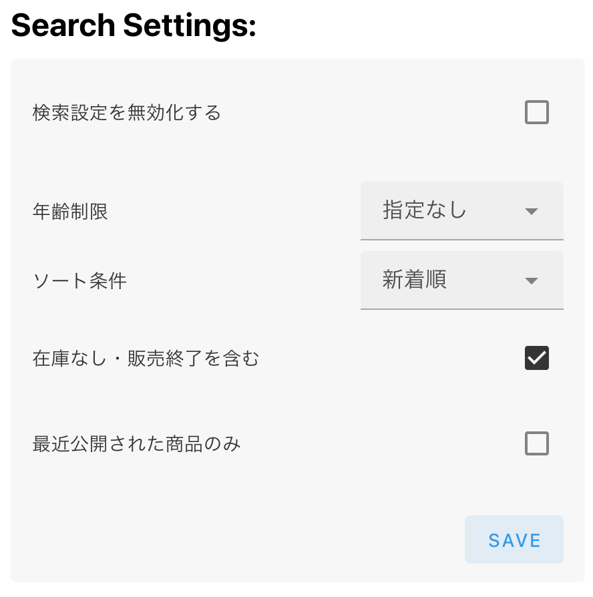Click the blue SAVE text
The image size is (593, 597).
pyautogui.click(x=514, y=540)
